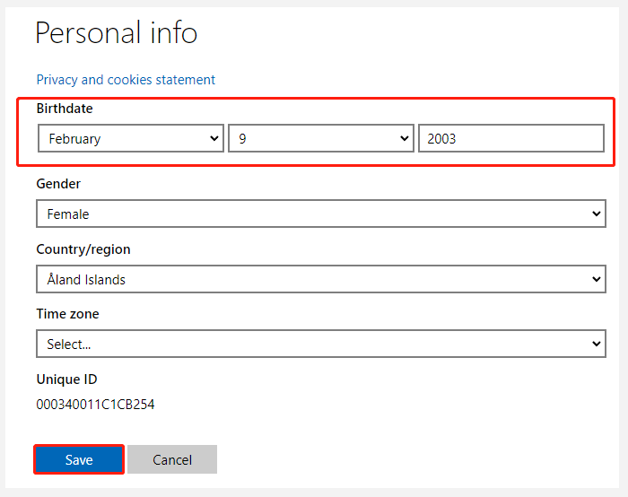Click the chevron arrow of the day dropdown

(x=405, y=138)
